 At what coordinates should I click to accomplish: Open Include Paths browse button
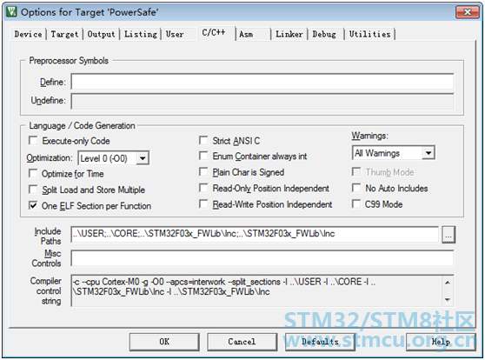coord(448,235)
